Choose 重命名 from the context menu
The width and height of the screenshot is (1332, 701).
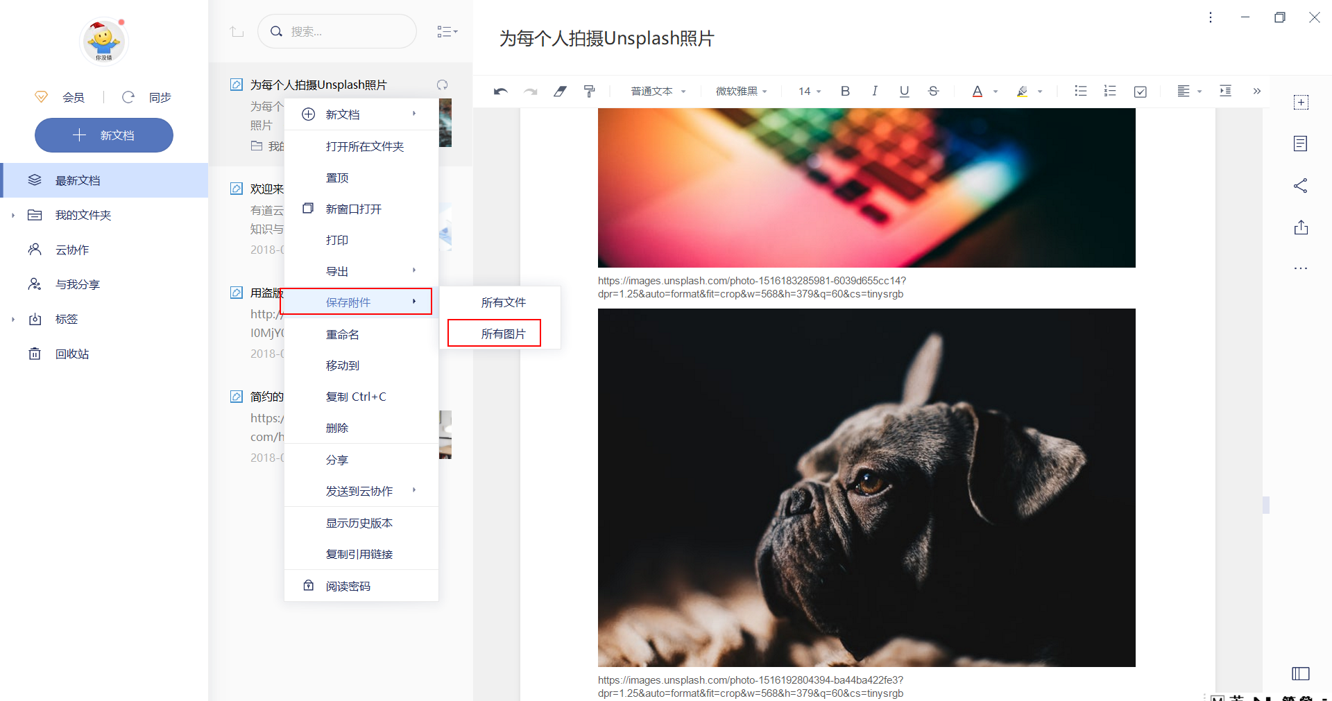coord(342,334)
